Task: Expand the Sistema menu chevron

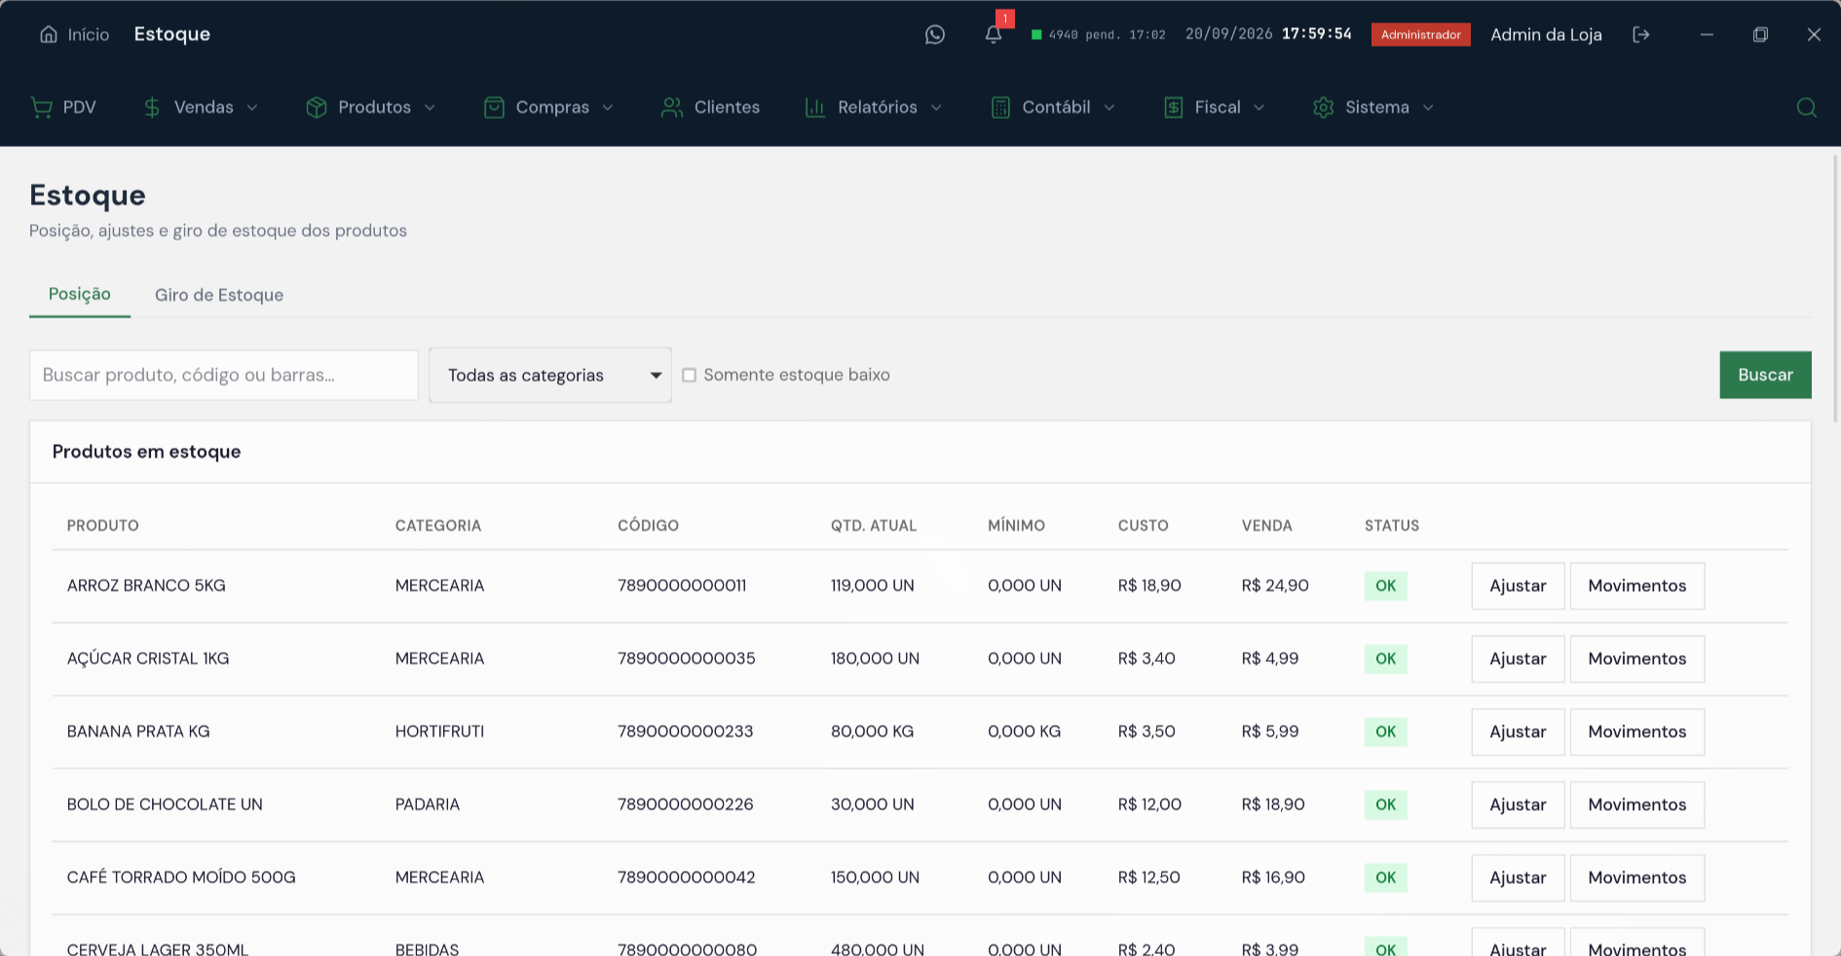Action: point(1428,107)
